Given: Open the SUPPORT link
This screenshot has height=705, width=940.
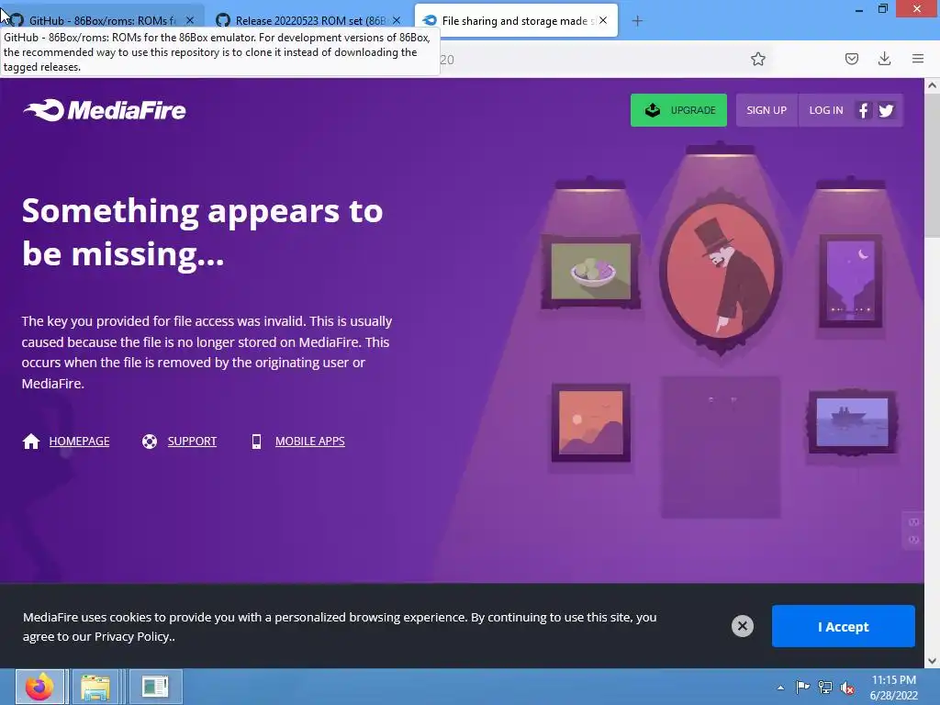Looking at the screenshot, I should click(x=192, y=442).
